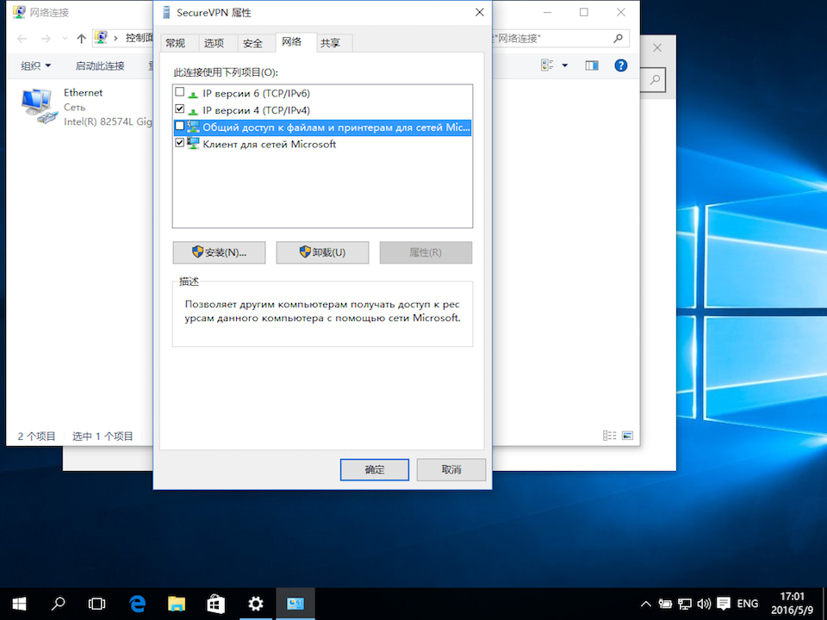827x620 pixels.
Task: Select the IP версии 4 (TCP/IPv4) row text
Action: pos(257,110)
